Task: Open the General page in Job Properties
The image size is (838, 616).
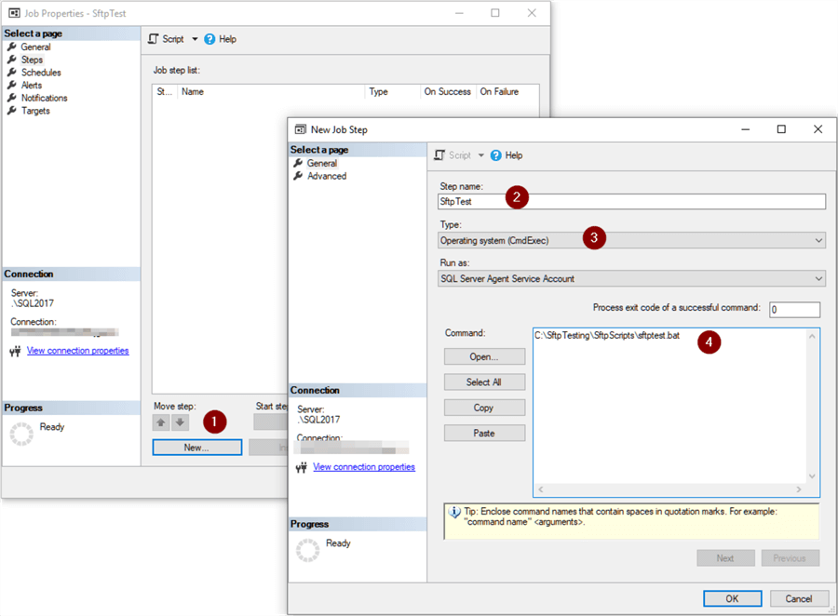Action: point(35,47)
